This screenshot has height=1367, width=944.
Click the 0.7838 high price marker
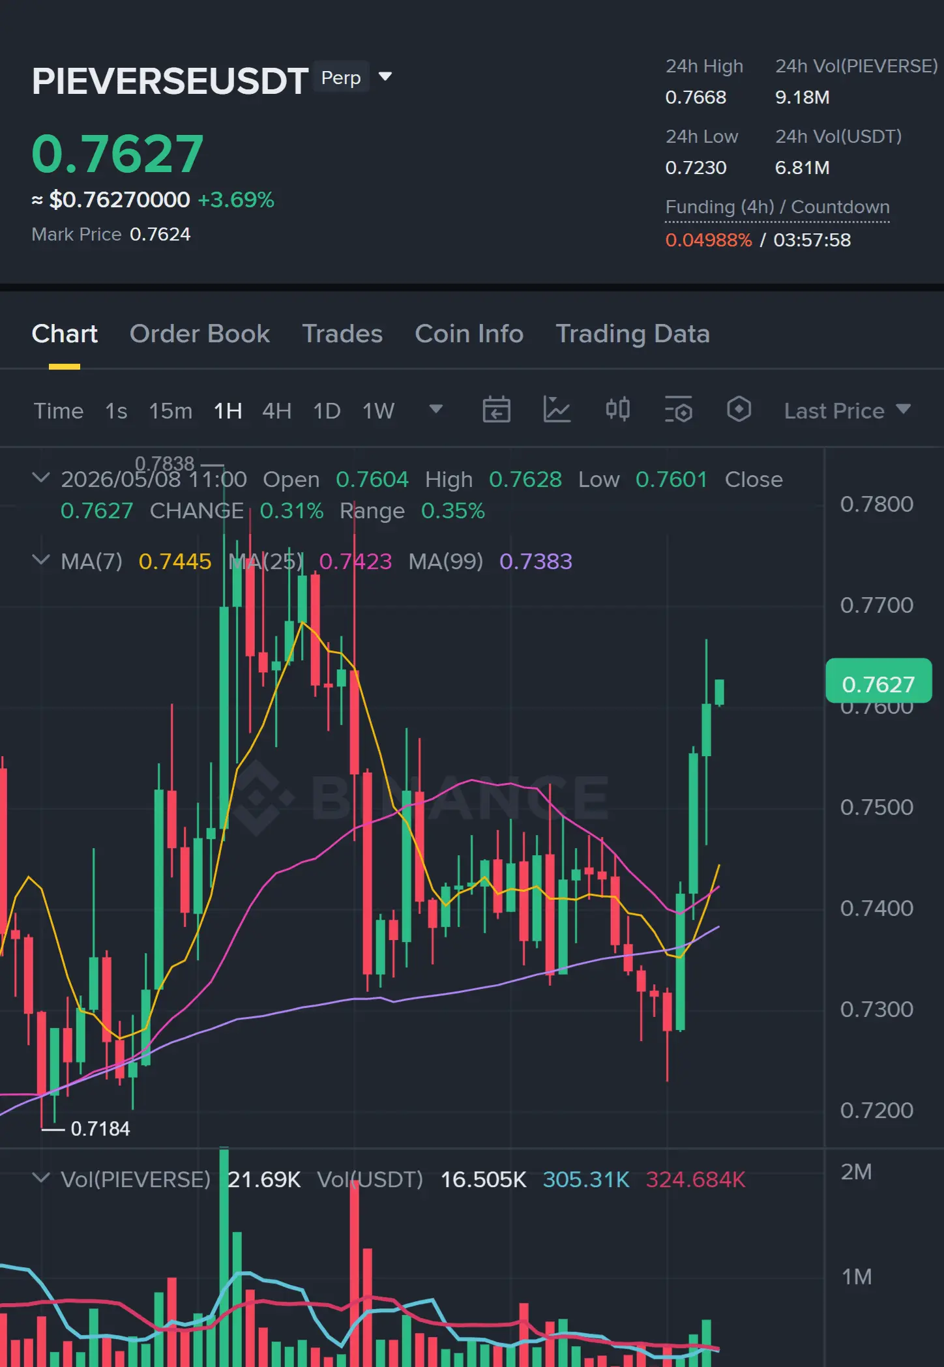[164, 463]
